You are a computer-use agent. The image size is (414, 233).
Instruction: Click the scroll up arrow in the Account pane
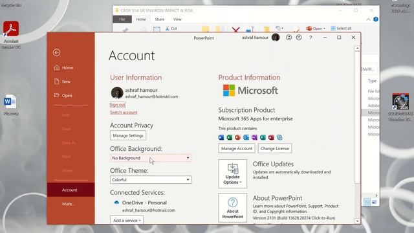357,49
